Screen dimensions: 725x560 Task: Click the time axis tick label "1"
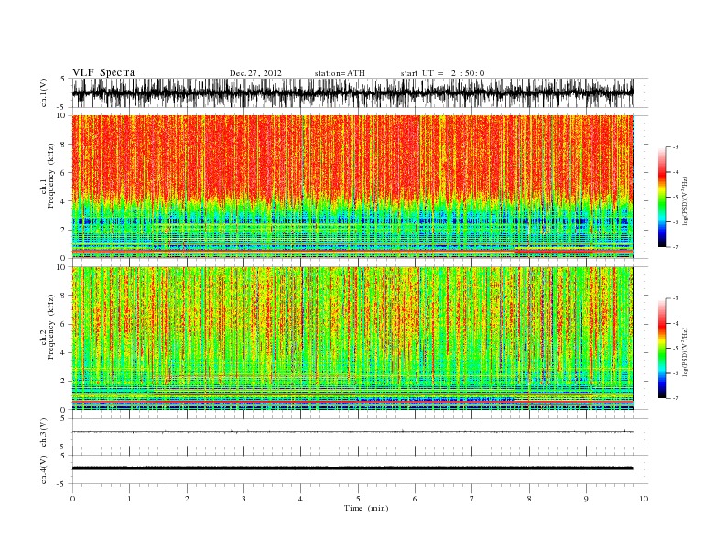[x=129, y=499]
